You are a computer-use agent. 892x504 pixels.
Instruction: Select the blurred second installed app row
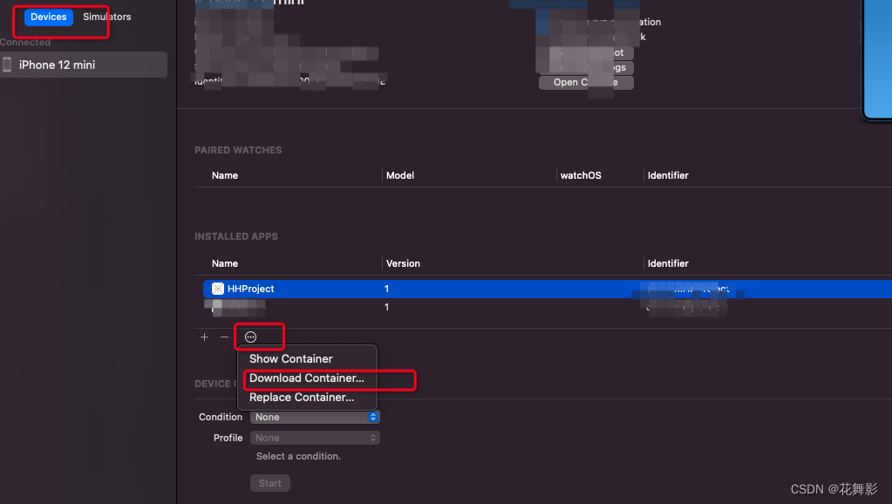(x=548, y=307)
